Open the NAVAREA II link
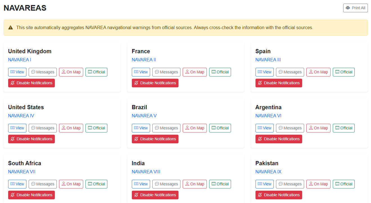The height and width of the screenshot is (203, 371). click(x=144, y=60)
